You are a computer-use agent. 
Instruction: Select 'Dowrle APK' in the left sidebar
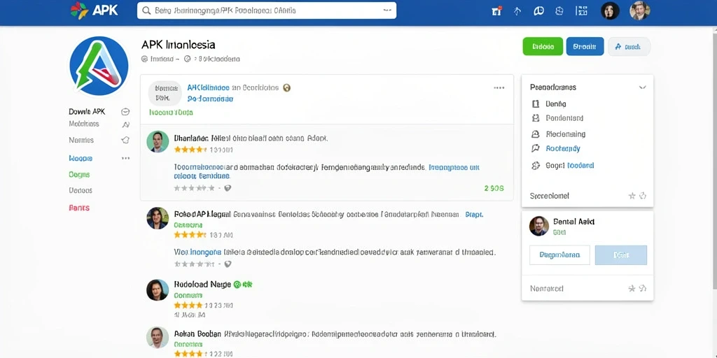coord(87,111)
